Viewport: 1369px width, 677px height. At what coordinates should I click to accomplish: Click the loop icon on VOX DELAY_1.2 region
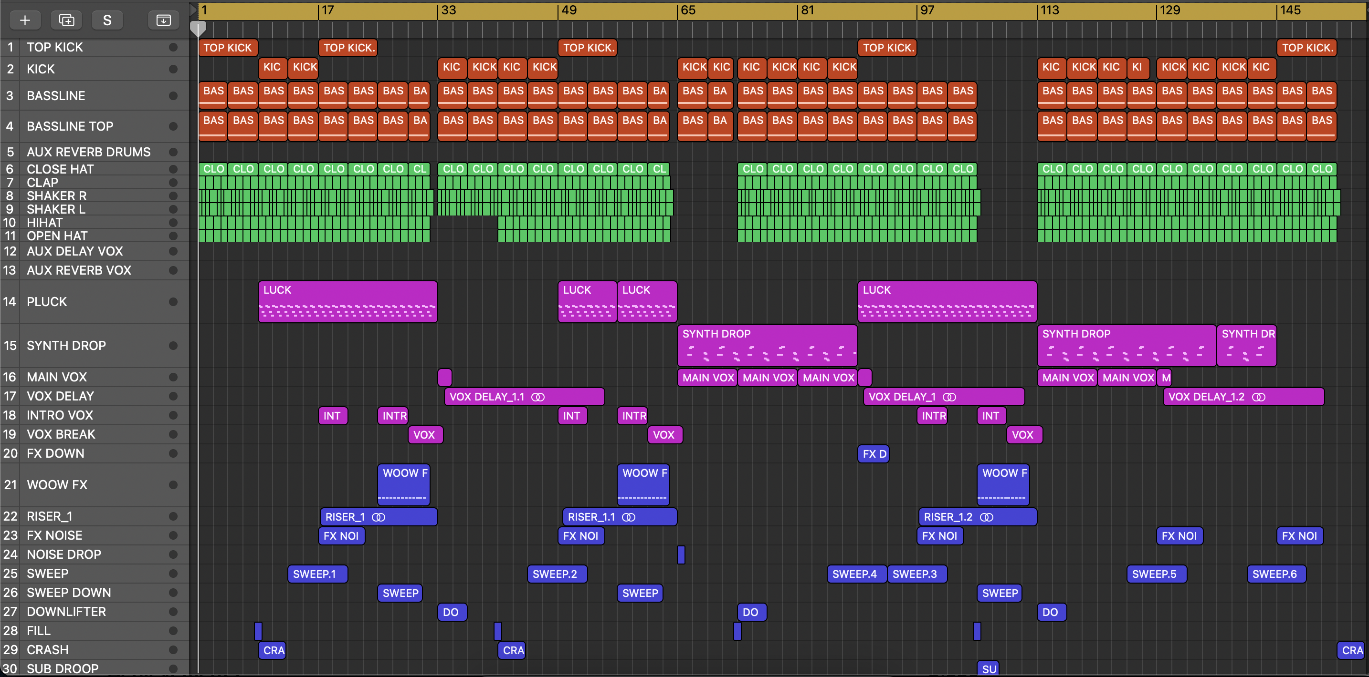point(1258,397)
